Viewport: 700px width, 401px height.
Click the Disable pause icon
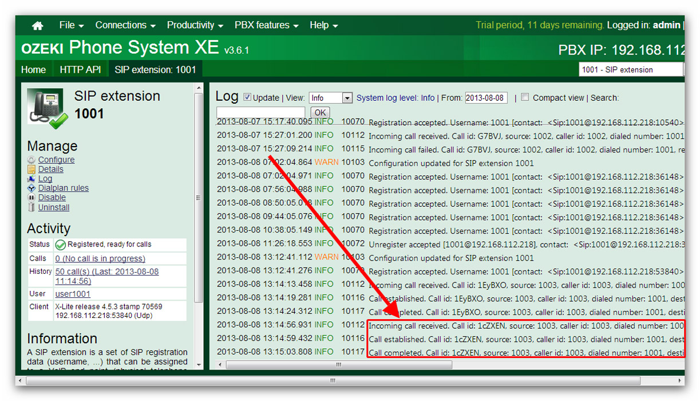(x=31, y=198)
